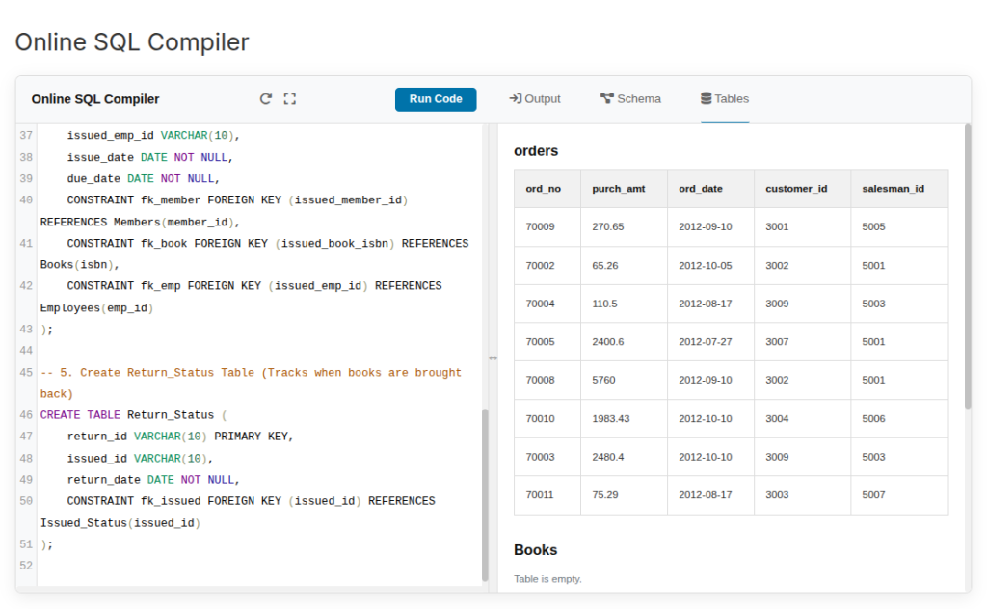The image size is (987, 609).
Task: Select the Tables tab
Action: coord(725,99)
